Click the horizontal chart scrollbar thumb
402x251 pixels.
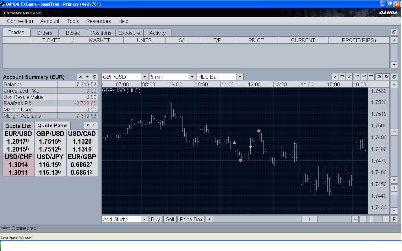point(309,219)
